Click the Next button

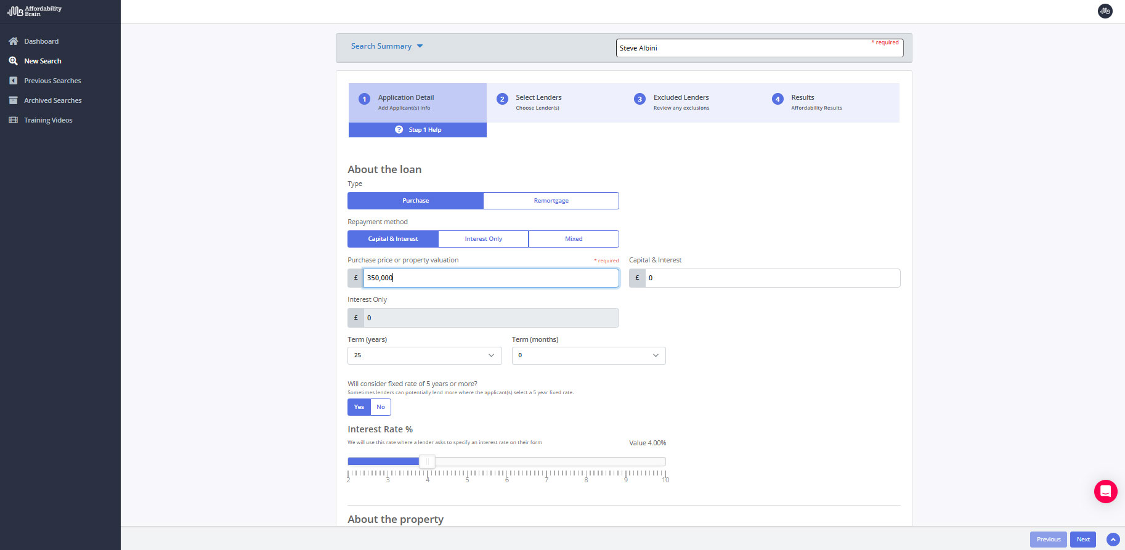click(x=1082, y=540)
